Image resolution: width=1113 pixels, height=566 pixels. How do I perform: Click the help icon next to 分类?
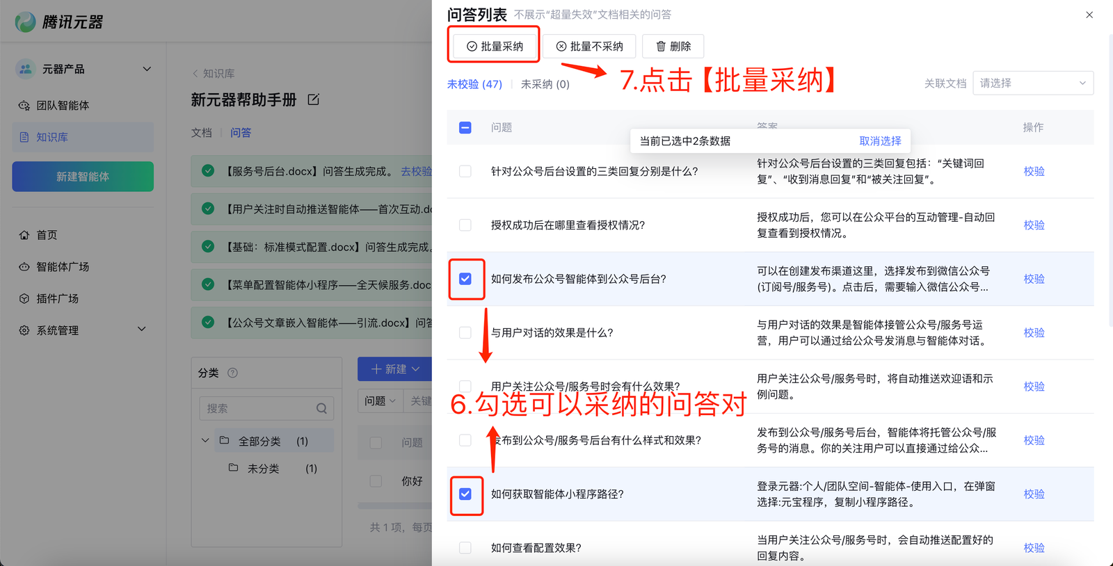[233, 373]
